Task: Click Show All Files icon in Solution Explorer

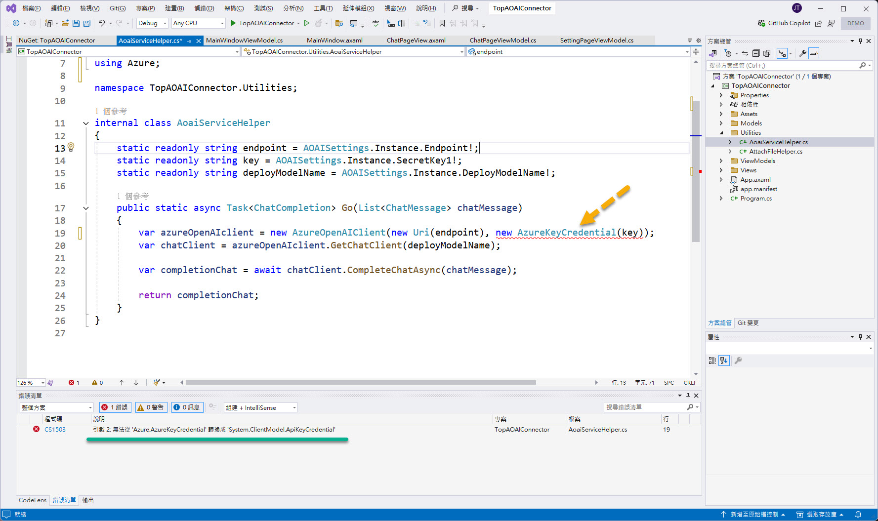Action: pyautogui.click(x=767, y=53)
